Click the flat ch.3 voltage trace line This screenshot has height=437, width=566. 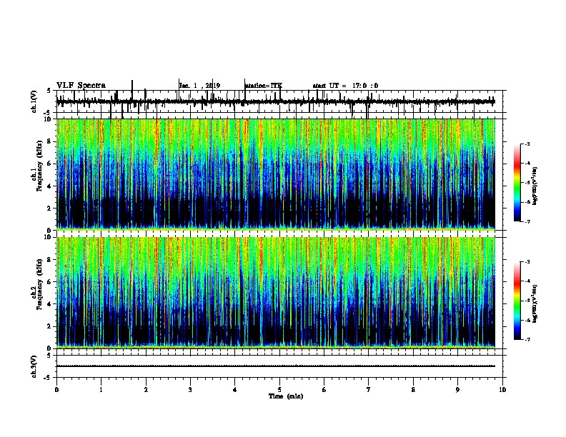pos(276,366)
